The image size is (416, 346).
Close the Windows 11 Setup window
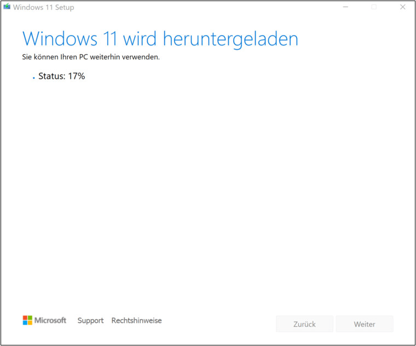403,7
